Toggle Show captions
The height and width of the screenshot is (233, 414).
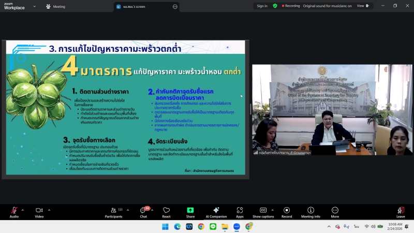tap(263, 211)
